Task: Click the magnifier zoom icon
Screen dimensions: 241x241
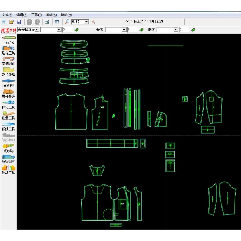Action: (67, 22)
